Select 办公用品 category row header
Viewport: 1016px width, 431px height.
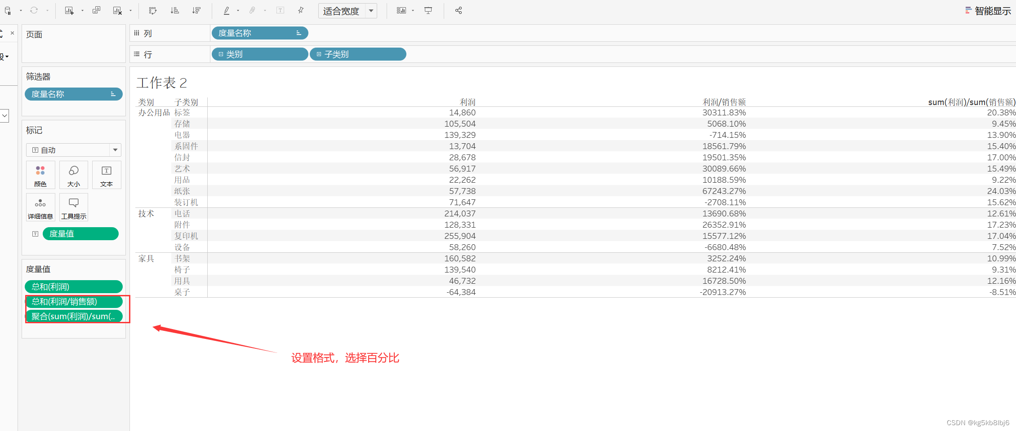click(x=154, y=113)
